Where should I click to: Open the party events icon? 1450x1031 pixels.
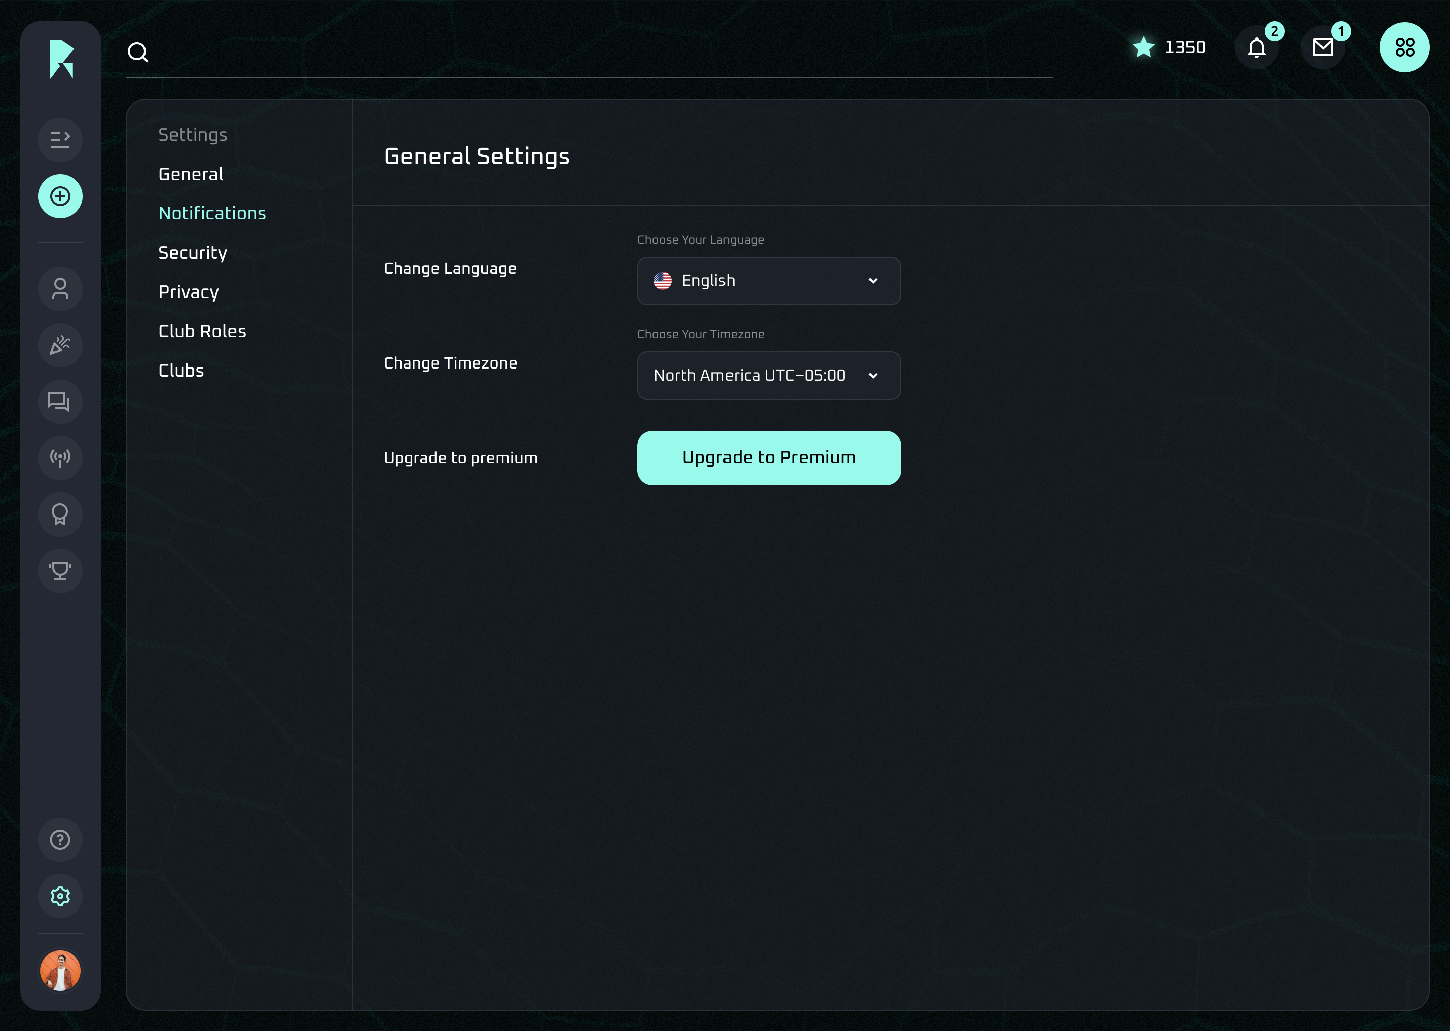(x=60, y=346)
